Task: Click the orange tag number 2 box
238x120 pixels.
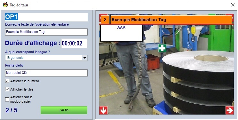Action: [x=105, y=20]
